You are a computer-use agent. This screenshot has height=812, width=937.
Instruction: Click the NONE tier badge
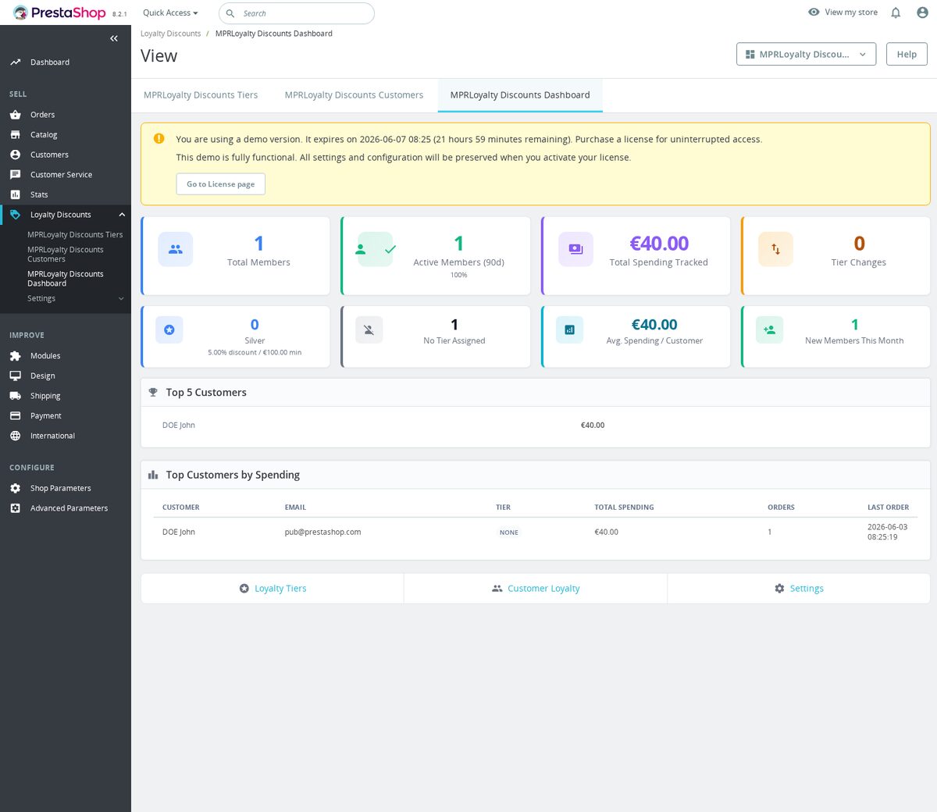point(509,532)
